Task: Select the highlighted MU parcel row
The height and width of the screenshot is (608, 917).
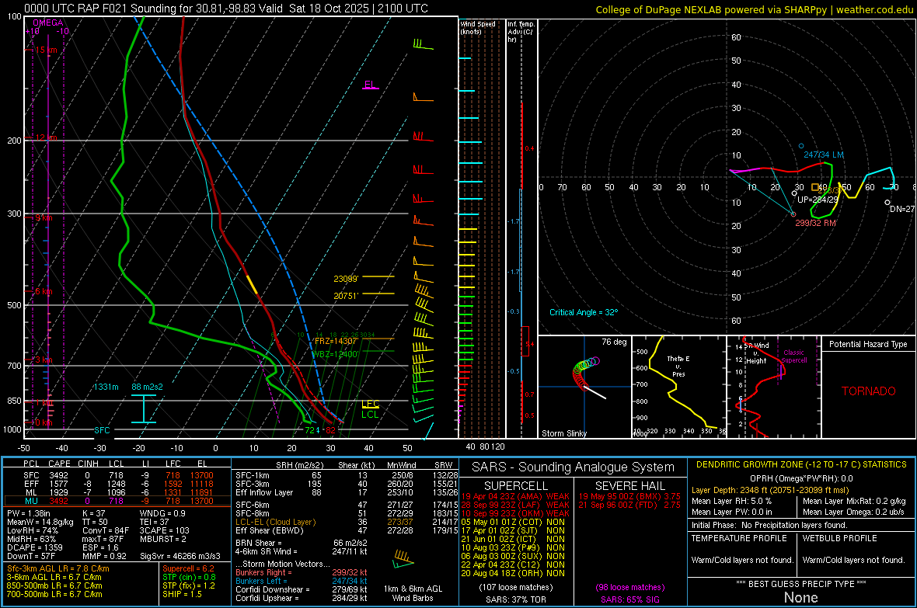Action: [x=117, y=501]
